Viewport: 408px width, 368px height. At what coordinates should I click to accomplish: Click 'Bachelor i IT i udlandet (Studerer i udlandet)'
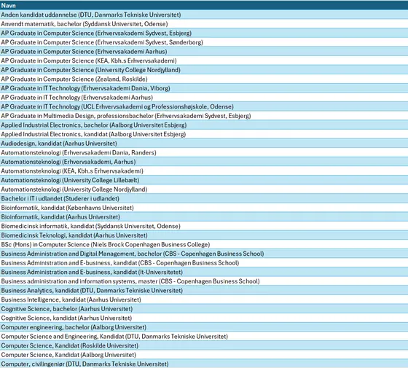(x=204, y=198)
